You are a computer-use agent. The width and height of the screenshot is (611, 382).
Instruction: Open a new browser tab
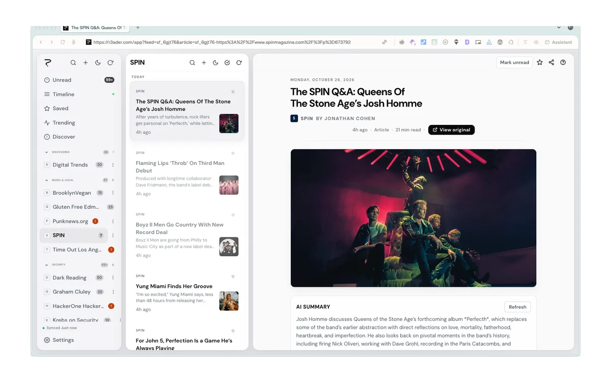click(138, 28)
